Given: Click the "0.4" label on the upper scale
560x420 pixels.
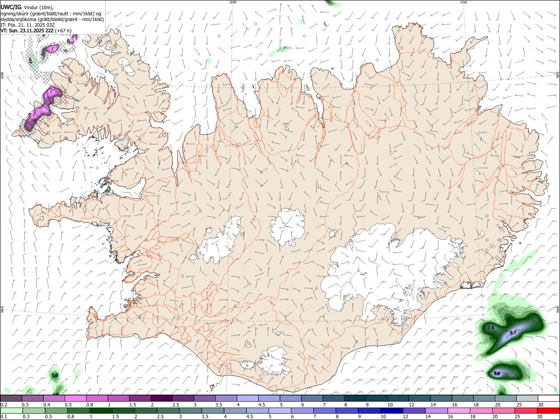Looking at the screenshot, I should [47, 405].
